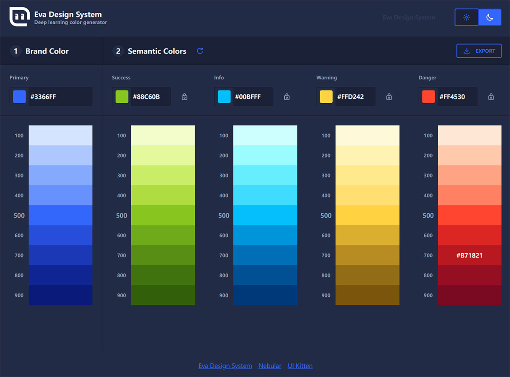
Task: Open the UI Kitten link in the footer
Action: coord(300,366)
